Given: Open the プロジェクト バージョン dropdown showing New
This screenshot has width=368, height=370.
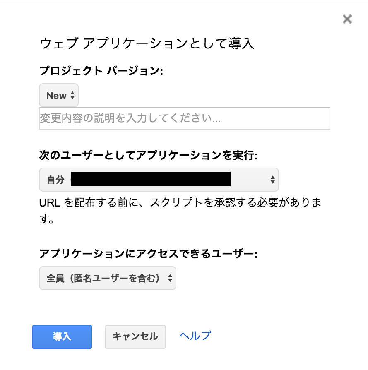Looking at the screenshot, I should [x=58, y=95].
